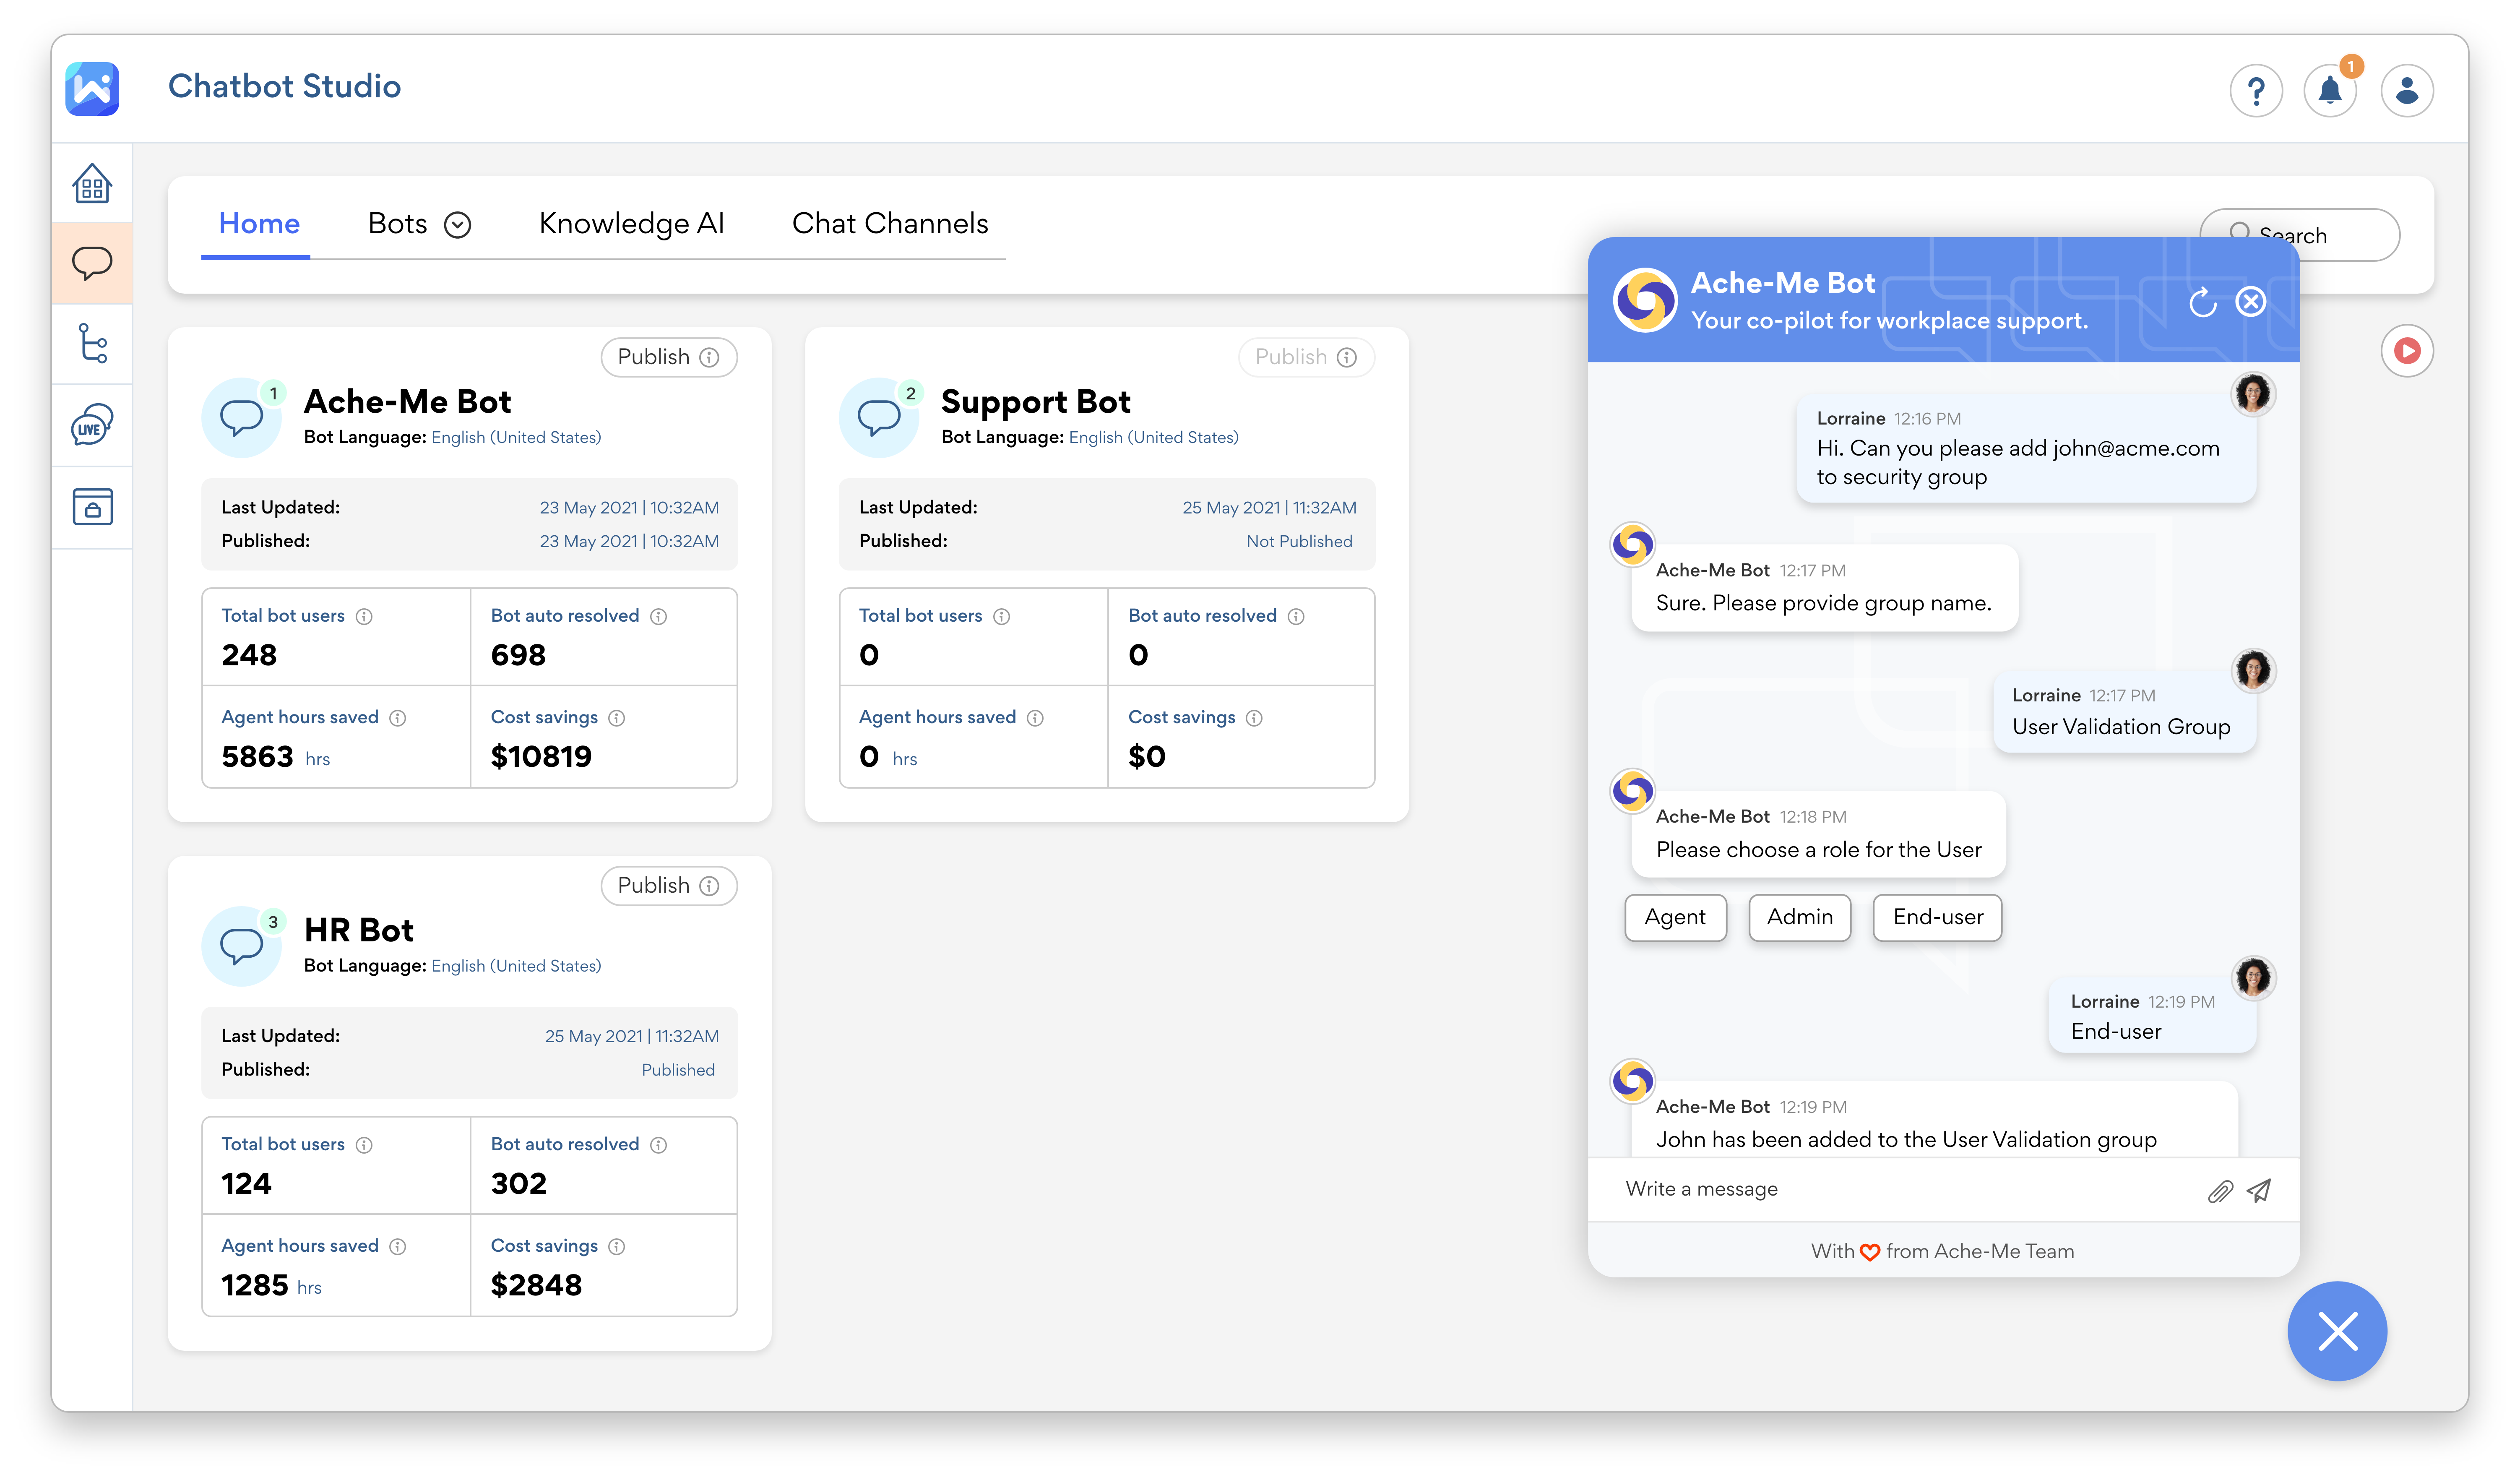This screenshot has height=1480, width=2520.
Task: Click HR Bot card chat bubble icon
Action: [241, 946]
